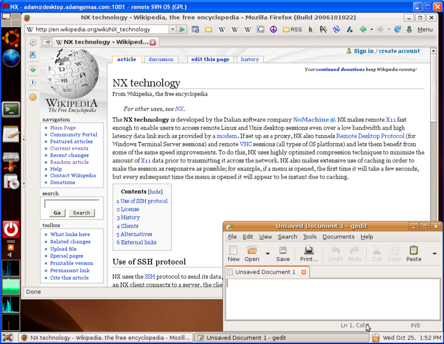The height and width of the screenshot is (344, 444).
Task: Click the Printable version toolbox link
Action: point(71,263)
